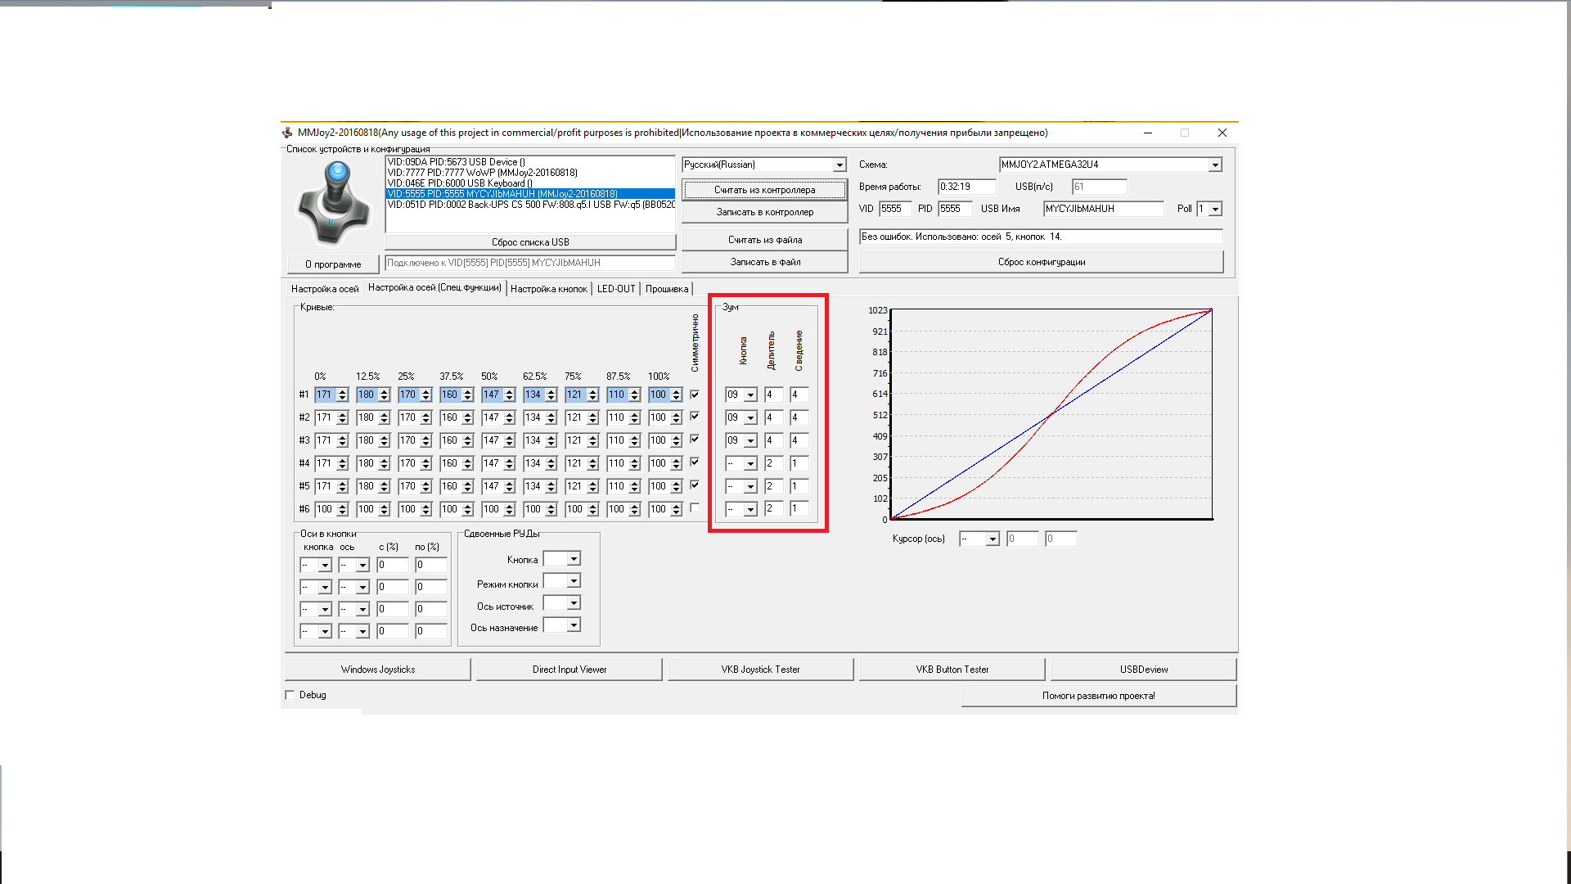Switch to Прошивка tab

click(667, 289)
